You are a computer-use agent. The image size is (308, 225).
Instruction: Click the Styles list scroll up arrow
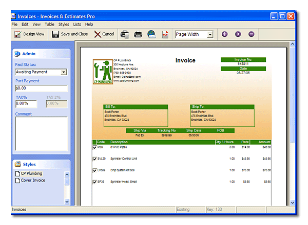tap(67, 174)
